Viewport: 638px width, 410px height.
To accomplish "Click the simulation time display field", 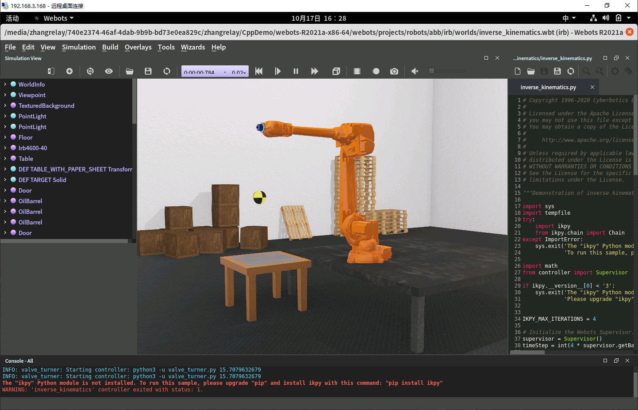I will [x=215, y=71].
